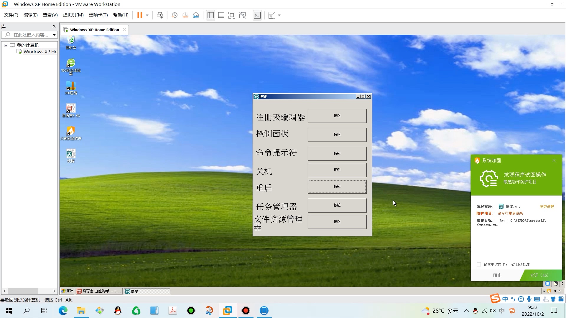Click the 结束进程 link in alert
The height and width of the screenshot is (318, 566).
click(x=547, y=207)
